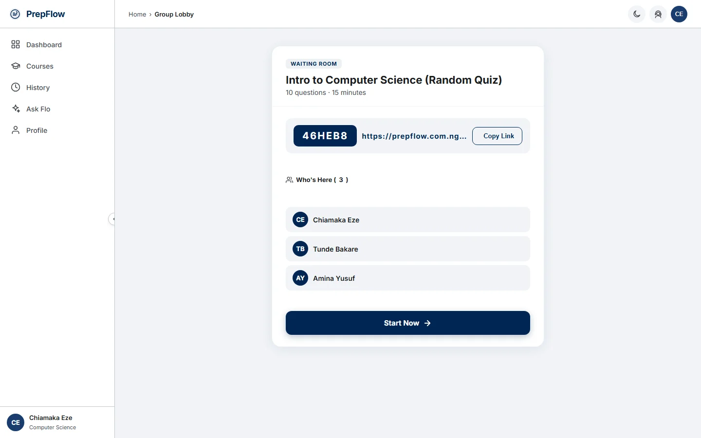Viewport: 701px width, 438px height.
Task: Click the Group Lobby breadcrumb
Action: tap(174, 15)
